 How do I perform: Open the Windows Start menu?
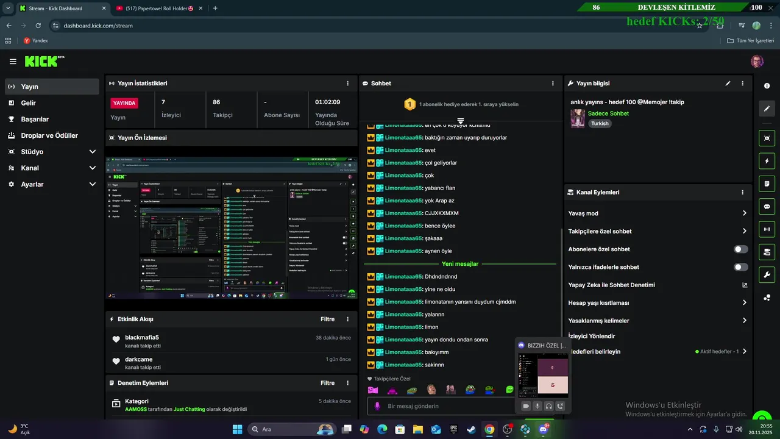237,429
